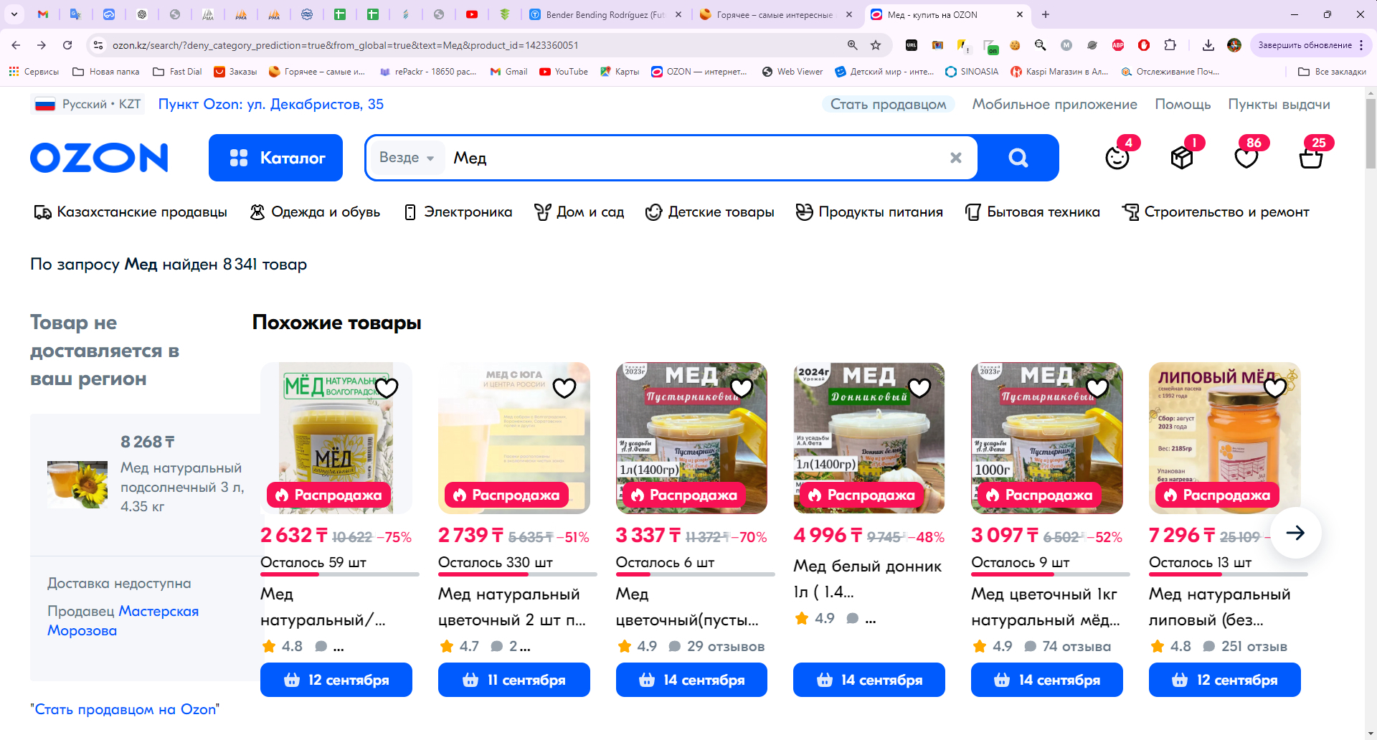Add to cart with 11 сентября delivery

514,680
